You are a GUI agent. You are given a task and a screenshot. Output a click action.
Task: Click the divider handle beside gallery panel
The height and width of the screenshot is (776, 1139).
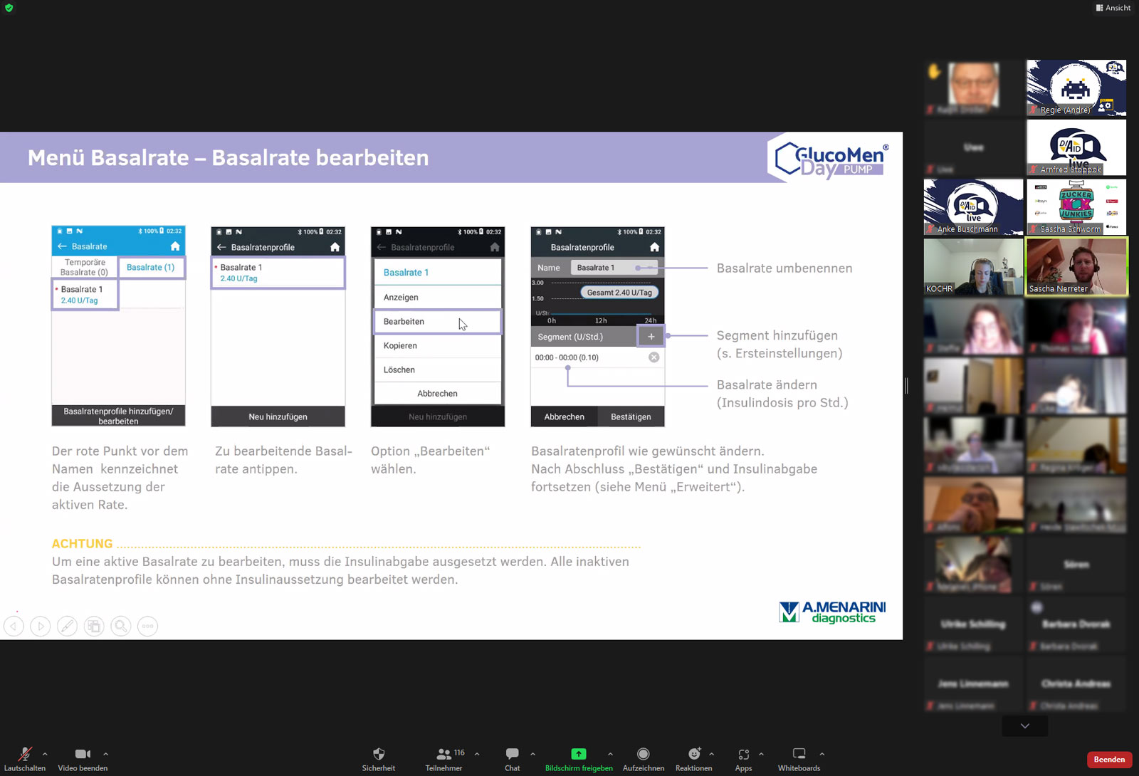906,386
